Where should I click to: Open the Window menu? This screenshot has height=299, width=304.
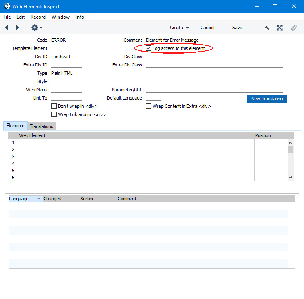tap(61, 17)
